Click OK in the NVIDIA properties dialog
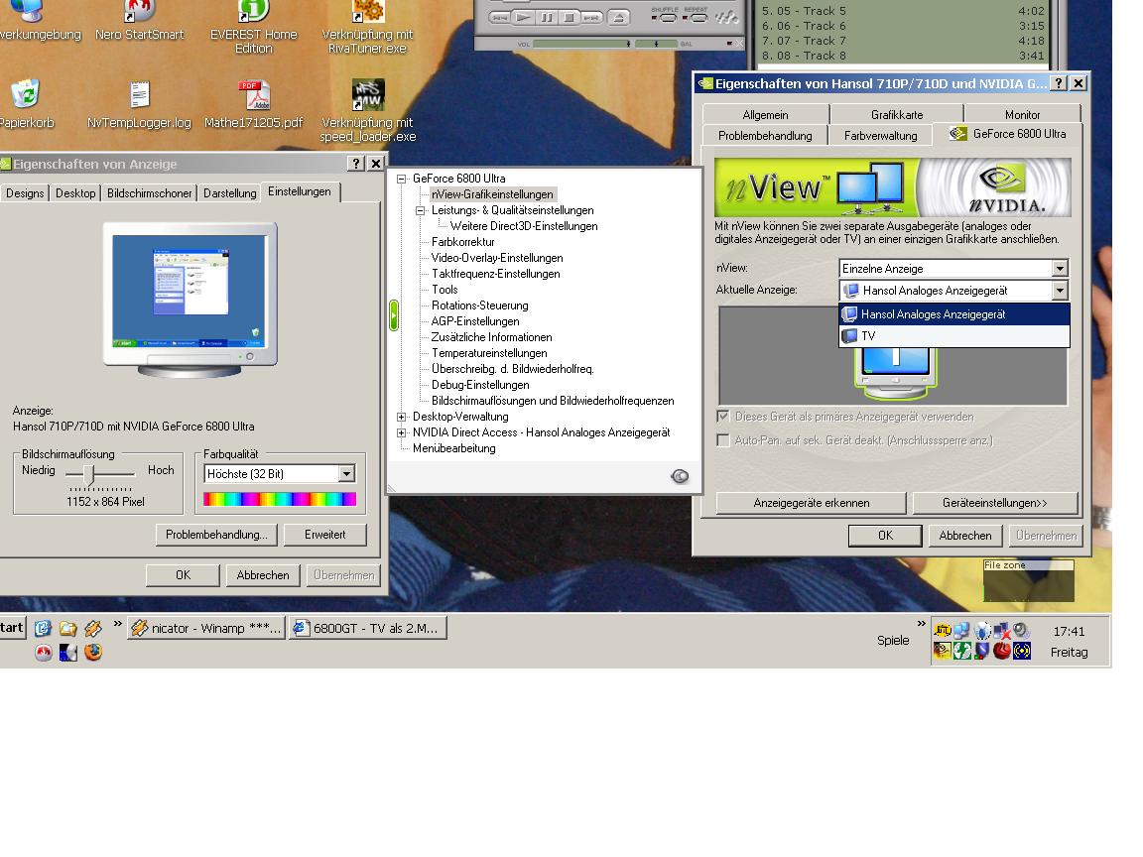Viewport: 1143px width, 857px height. [885, 536]
